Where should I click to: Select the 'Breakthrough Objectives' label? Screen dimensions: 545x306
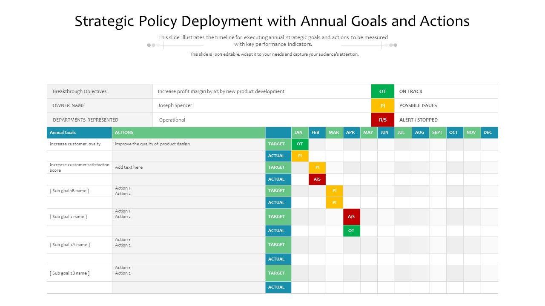80,91
